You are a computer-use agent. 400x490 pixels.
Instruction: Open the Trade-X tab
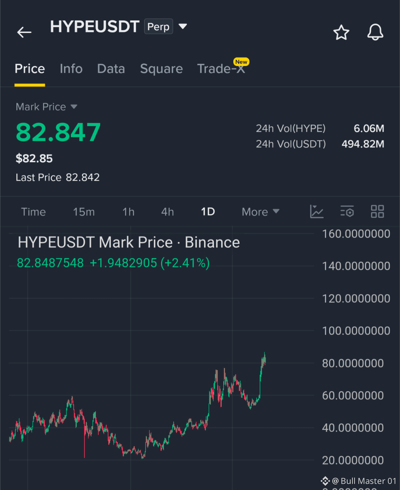tap(221, 69)
